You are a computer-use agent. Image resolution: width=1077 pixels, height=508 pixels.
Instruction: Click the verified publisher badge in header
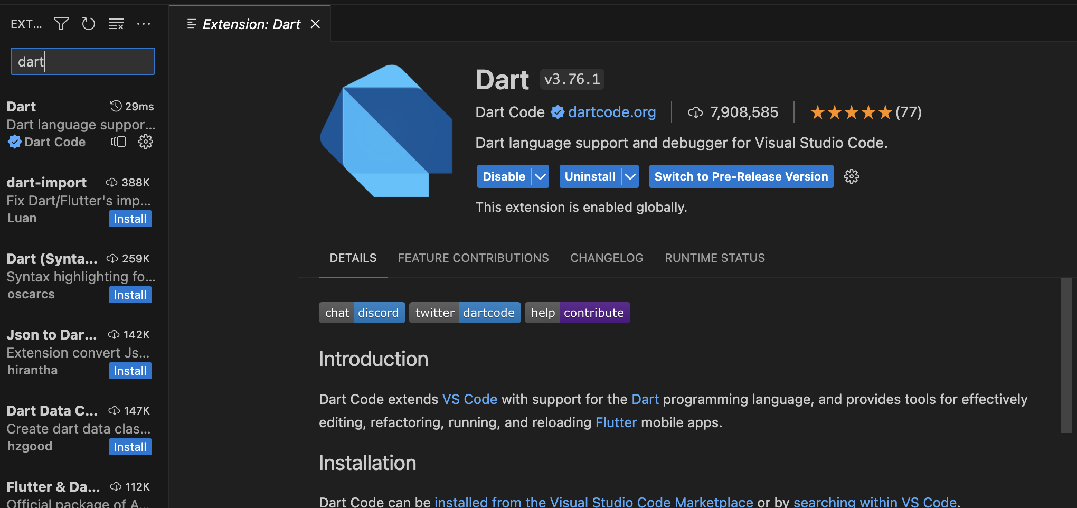click(x=558, y=112)
